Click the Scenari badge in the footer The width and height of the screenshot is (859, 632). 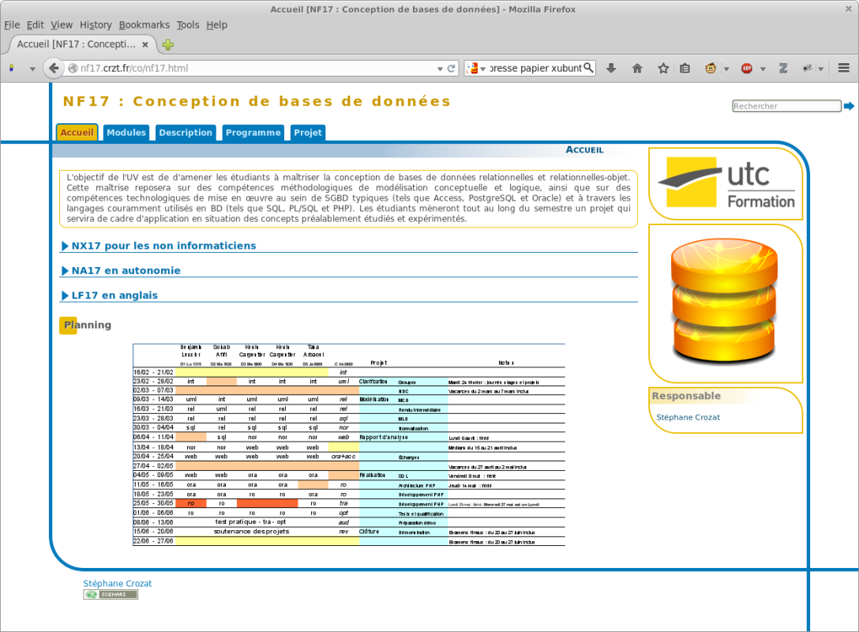(x=111, y=595)
